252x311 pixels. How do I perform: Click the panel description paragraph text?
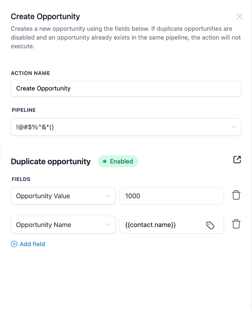126,37
